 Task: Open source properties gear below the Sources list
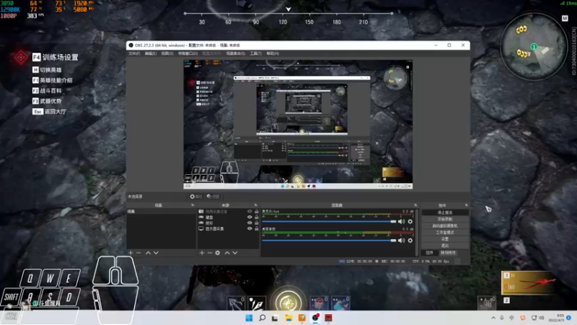click(218, 253)
